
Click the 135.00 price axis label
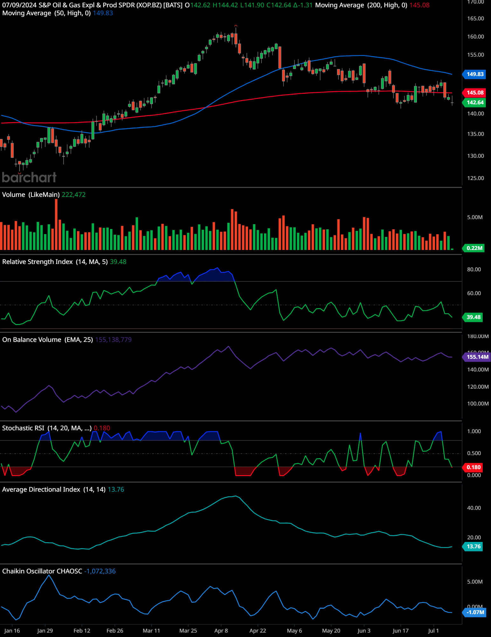(x=475, y=134)
